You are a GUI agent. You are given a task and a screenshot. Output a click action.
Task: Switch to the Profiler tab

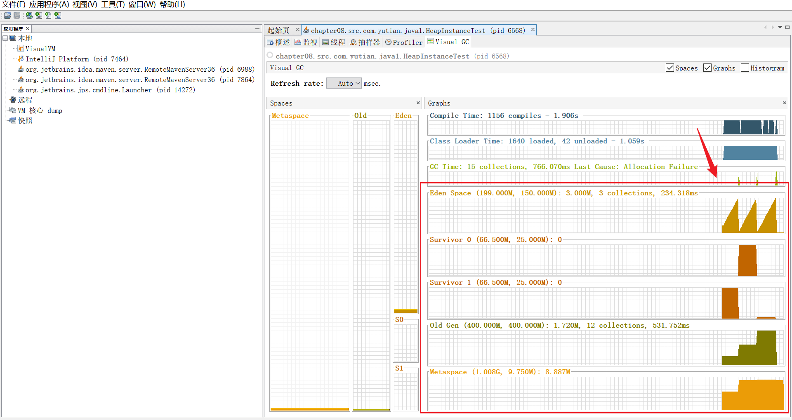[x=404, y=42]
